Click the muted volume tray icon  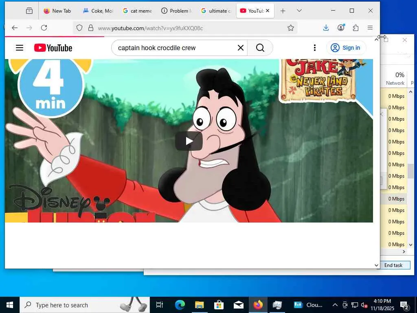pyautogui.click(x=364, y=305)
